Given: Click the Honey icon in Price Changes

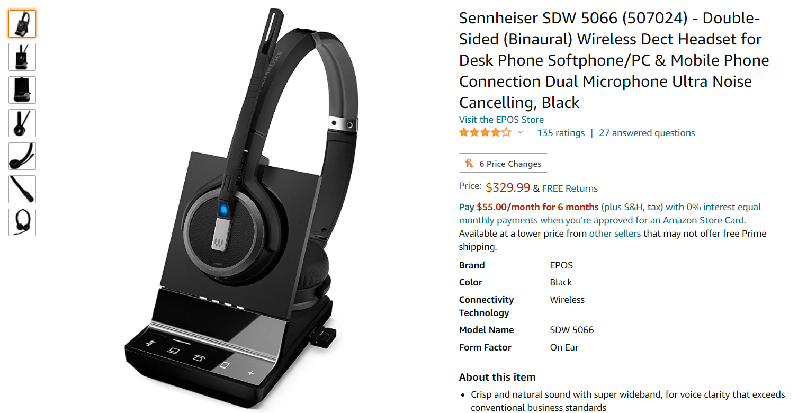Looking at the screenshot, I should pos(469,164).
